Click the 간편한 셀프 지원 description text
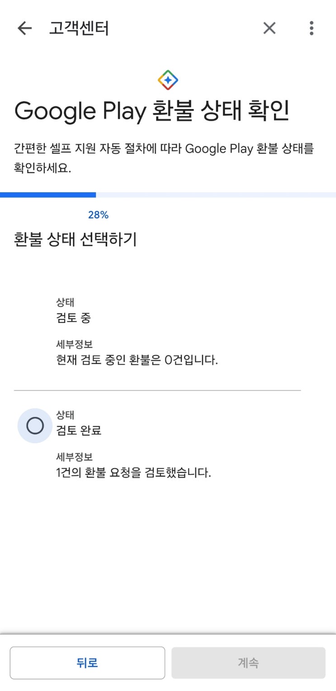 [x=164, y=157]
